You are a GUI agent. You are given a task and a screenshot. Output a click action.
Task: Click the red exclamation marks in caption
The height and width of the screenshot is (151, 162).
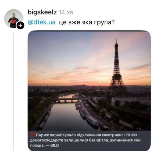[x=32, y=135]
